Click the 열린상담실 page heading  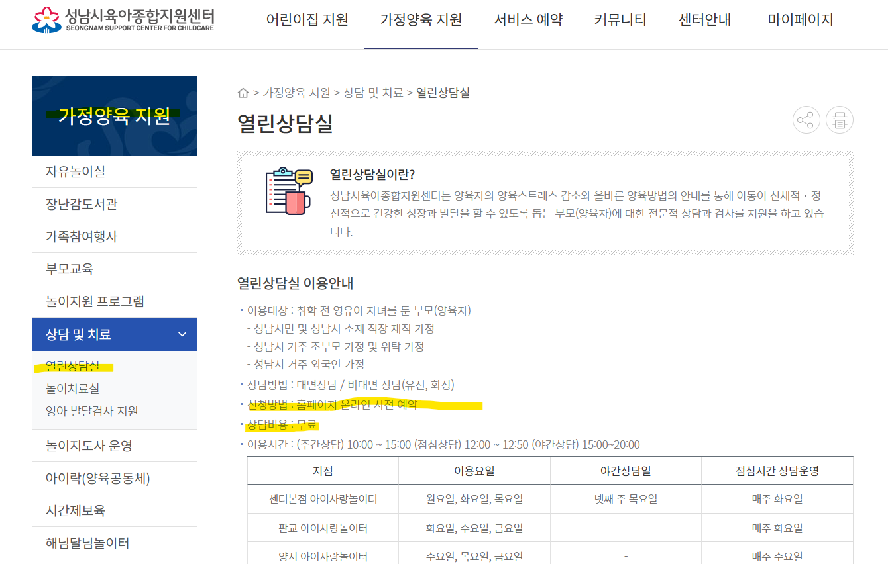(285, 123)
